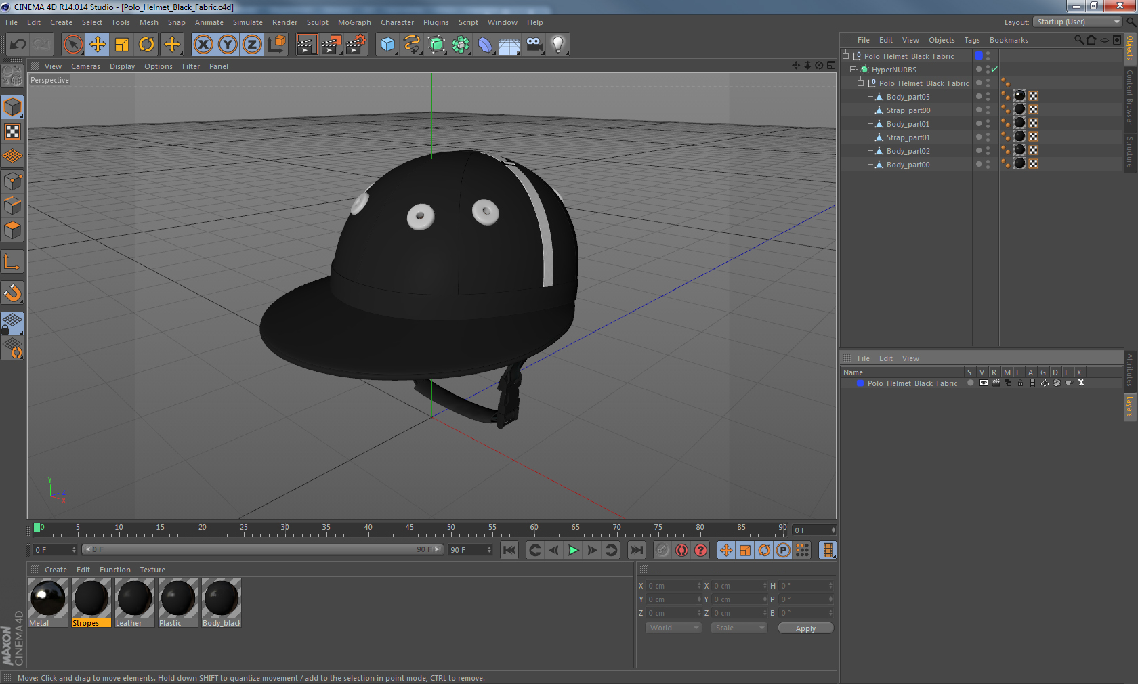The height and width of the screenshot is (684, 1138).
Task: Open the Sculpt menu
Action: click(317, 22)
